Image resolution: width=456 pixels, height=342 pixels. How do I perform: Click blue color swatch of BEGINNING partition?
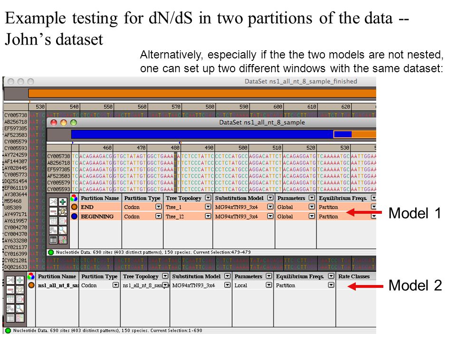pos(74,217)
